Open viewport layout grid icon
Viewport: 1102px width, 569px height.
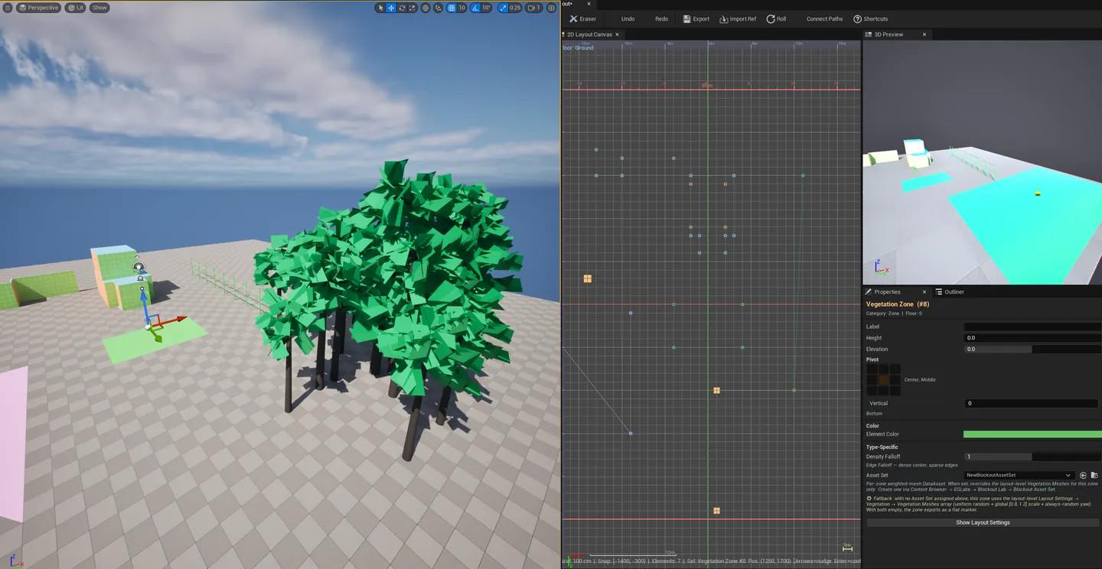[551, 8]
